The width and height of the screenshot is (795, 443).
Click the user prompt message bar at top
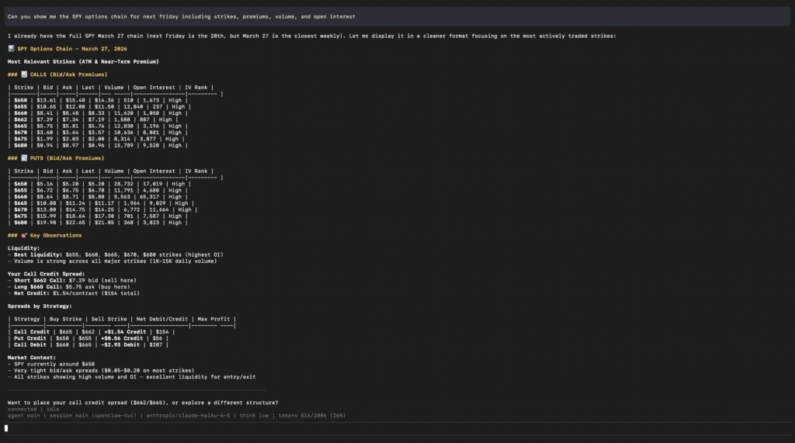[x=397, y=16]
